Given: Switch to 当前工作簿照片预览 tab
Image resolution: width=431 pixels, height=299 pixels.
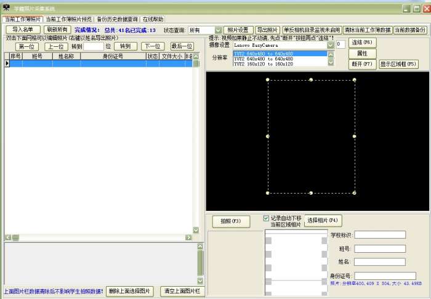Looking at the screenshot, I should 69,19.
